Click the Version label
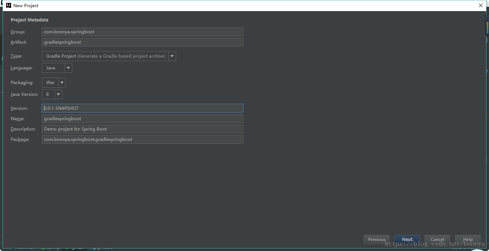489x251 pixels. click(x=19, y=108)
